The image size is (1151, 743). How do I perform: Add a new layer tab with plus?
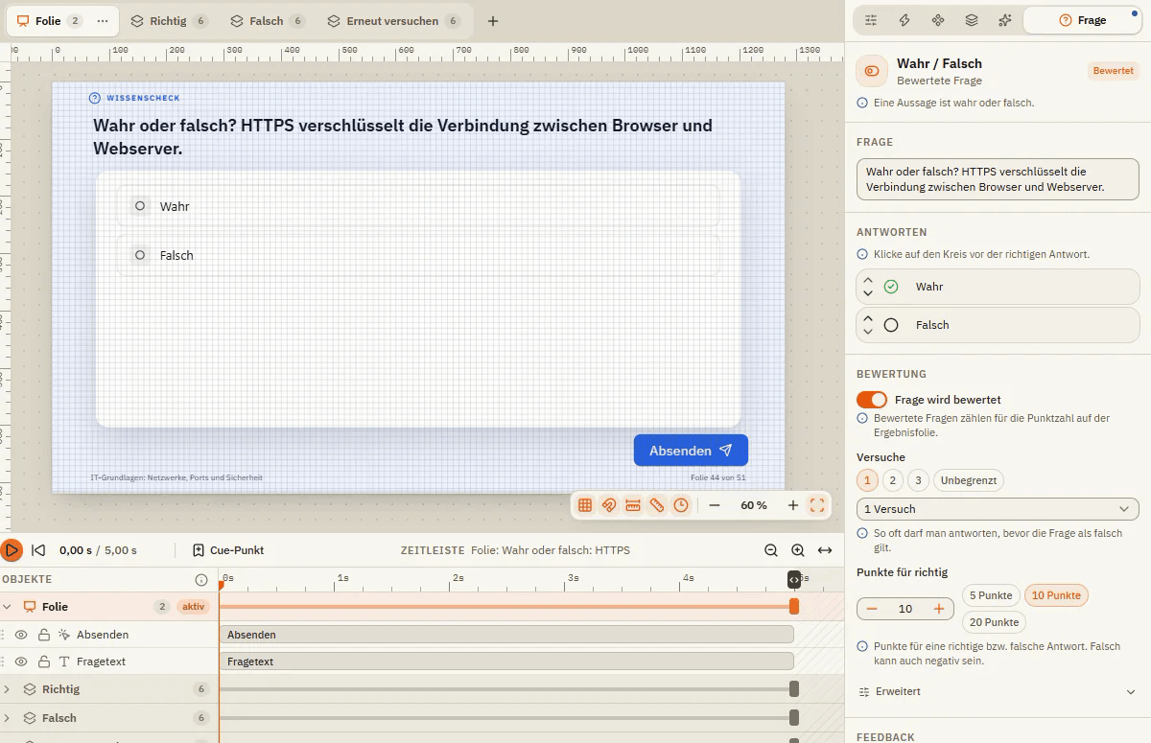[x=493, y=21]
